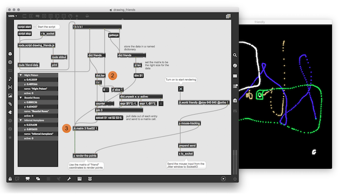Image resolution: width=342 pixels, height=194 pixels.
Task: Select the 'route friend-data' object
Action: [x=28, y=65]
